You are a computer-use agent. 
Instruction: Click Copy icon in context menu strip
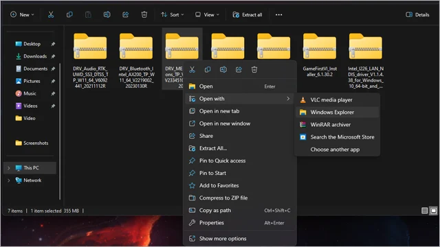[208, 69]
